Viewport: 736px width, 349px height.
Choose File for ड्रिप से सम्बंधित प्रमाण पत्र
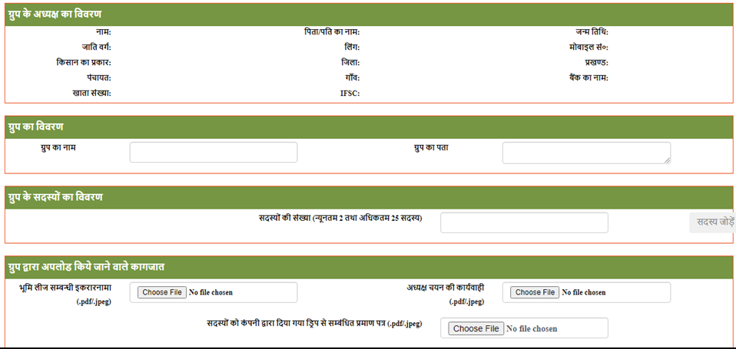pos(476,328)
